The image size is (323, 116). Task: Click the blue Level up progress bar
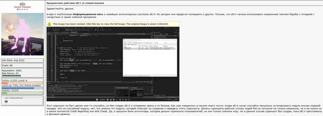(22, 88)
